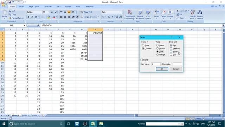Image resolution: width=225 pixels, height=127 pixels.
Task: Select Weekday date unit
Action: pyautogui.click(x=171, y=48)
